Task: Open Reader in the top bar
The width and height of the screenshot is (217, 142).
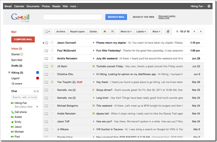Action: click(56, 6)
